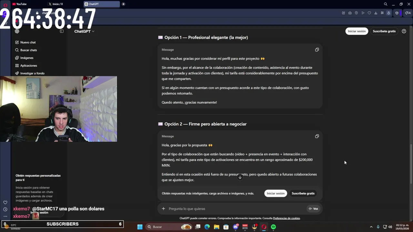The image size is (413, 232).
Task: Open the Easy Setup sliders icon
Action: 382,13
